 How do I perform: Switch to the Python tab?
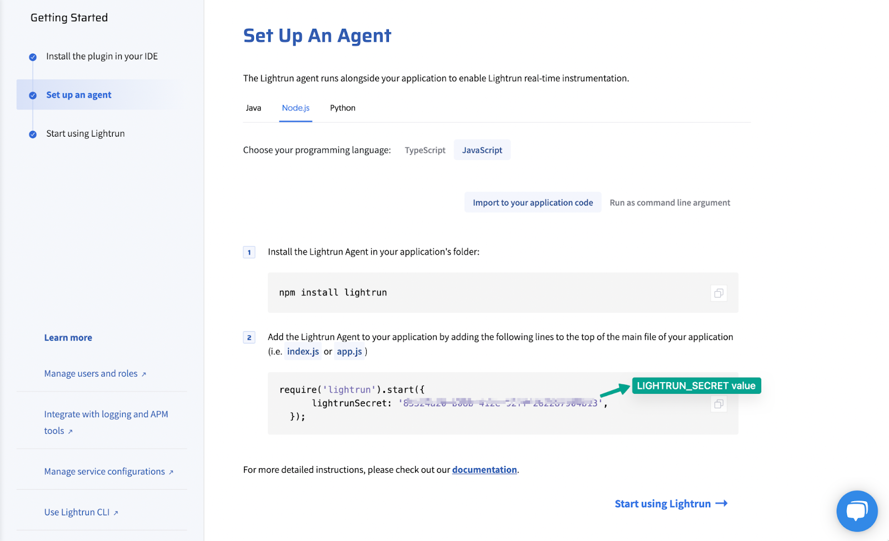point(342,108)
